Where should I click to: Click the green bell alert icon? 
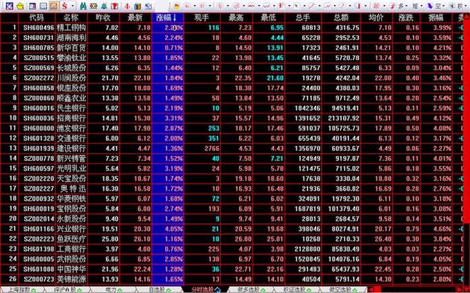pyautogui.click(x=104, y=6)
